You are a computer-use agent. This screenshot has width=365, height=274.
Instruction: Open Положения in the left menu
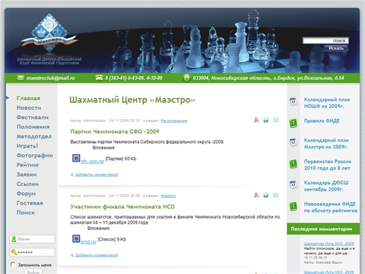click(x=33, y=126)
